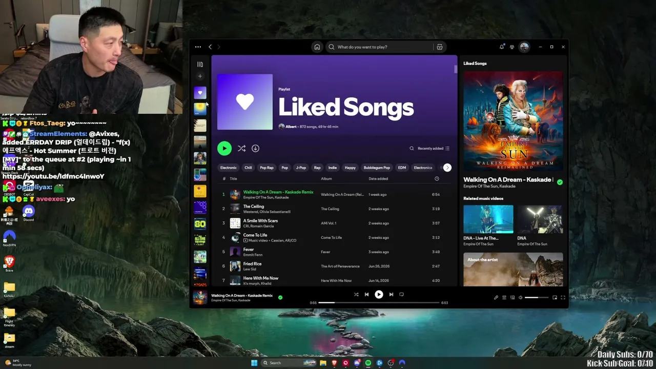
Task: Open artist link Emmit Fenn
Action: tap(253, 255)
